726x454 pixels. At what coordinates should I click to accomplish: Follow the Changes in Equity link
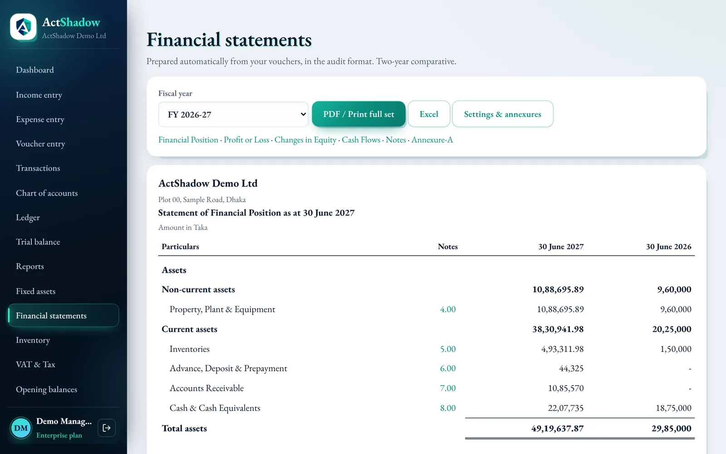(305, 140)
